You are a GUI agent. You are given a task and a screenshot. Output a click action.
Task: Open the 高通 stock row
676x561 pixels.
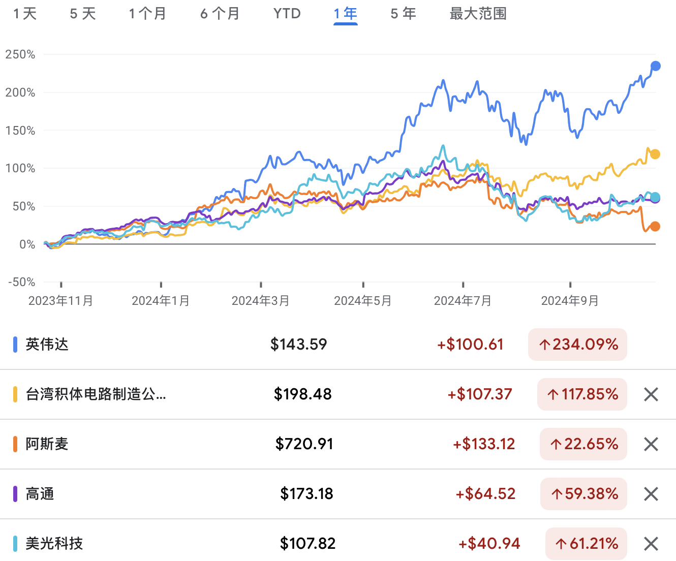[x=338, y=494]
